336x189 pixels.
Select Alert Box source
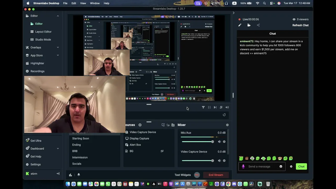[135, 145]
